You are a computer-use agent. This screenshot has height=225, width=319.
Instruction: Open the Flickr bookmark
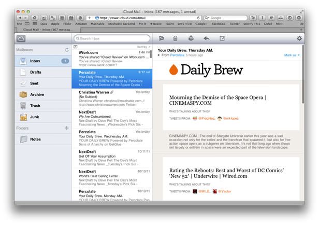click(67, 24)
